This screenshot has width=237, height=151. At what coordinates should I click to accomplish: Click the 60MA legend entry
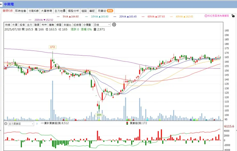coord(153,16)
